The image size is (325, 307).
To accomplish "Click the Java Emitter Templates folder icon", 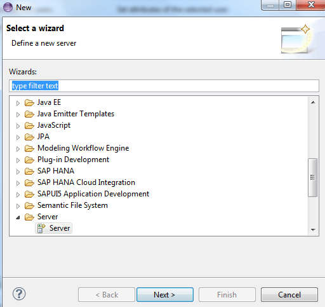I will (29, 114).
